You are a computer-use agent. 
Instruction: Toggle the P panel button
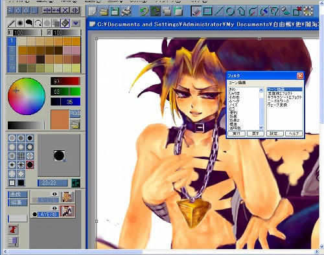11,10
